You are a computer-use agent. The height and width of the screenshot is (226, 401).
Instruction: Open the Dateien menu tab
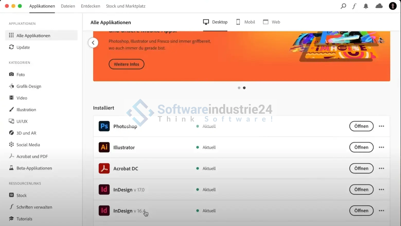click(68, 6)
